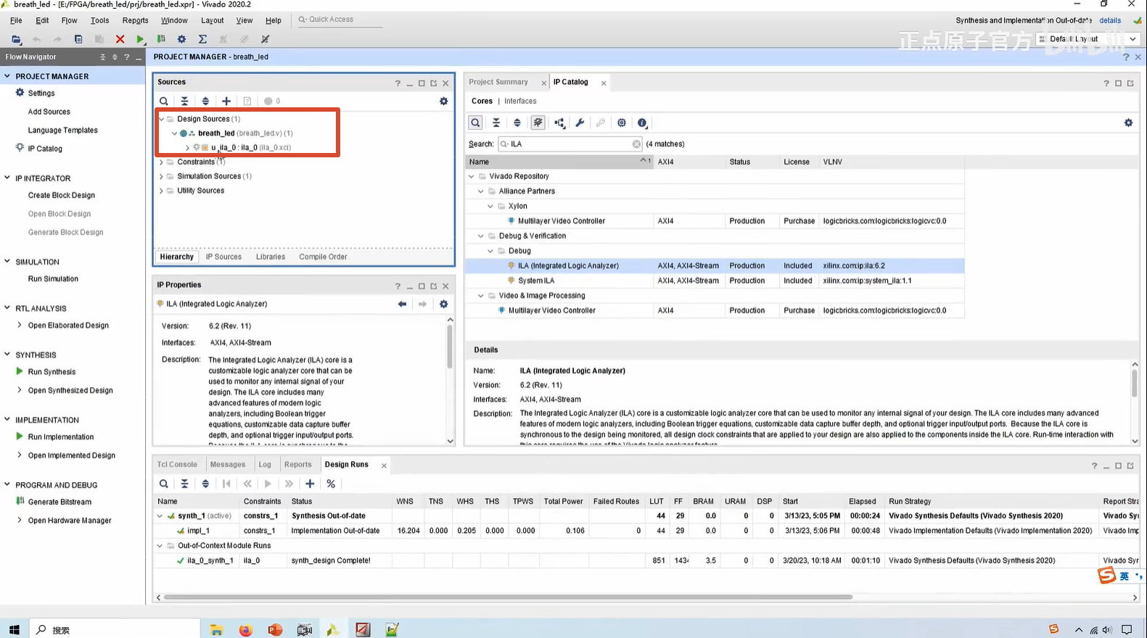Open Windows Start menu
The image size is (1147, 638).
14,629
